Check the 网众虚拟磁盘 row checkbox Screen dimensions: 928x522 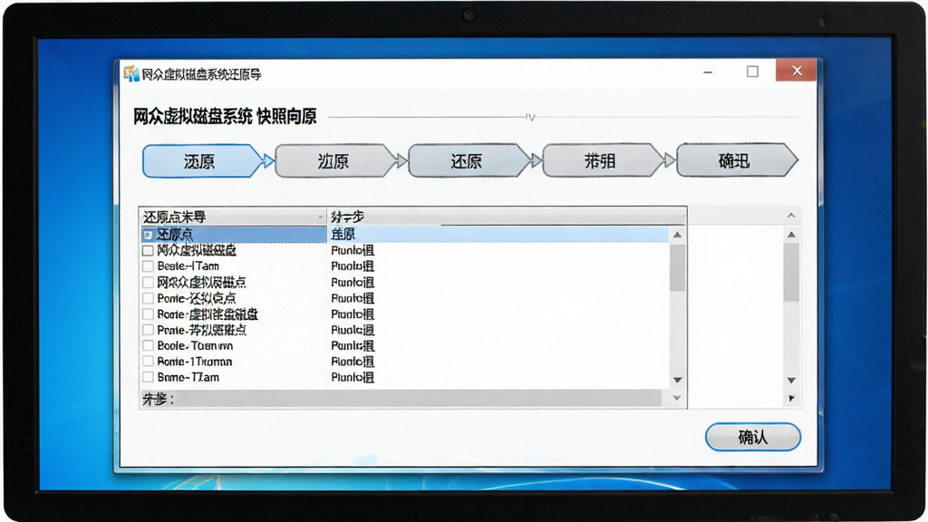point(148,251)
